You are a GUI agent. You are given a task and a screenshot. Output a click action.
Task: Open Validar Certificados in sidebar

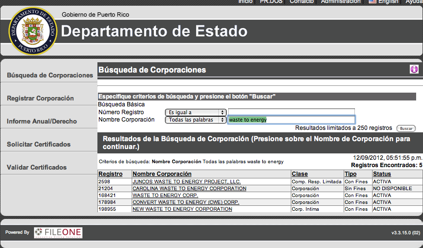pos(37,168)
